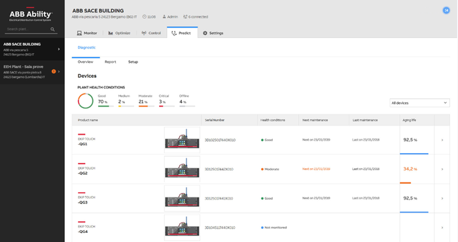The width and height of the screenshot is (458, 242).
Task: Click the -QG4 device thumbnail image
Action: [182, 228]
